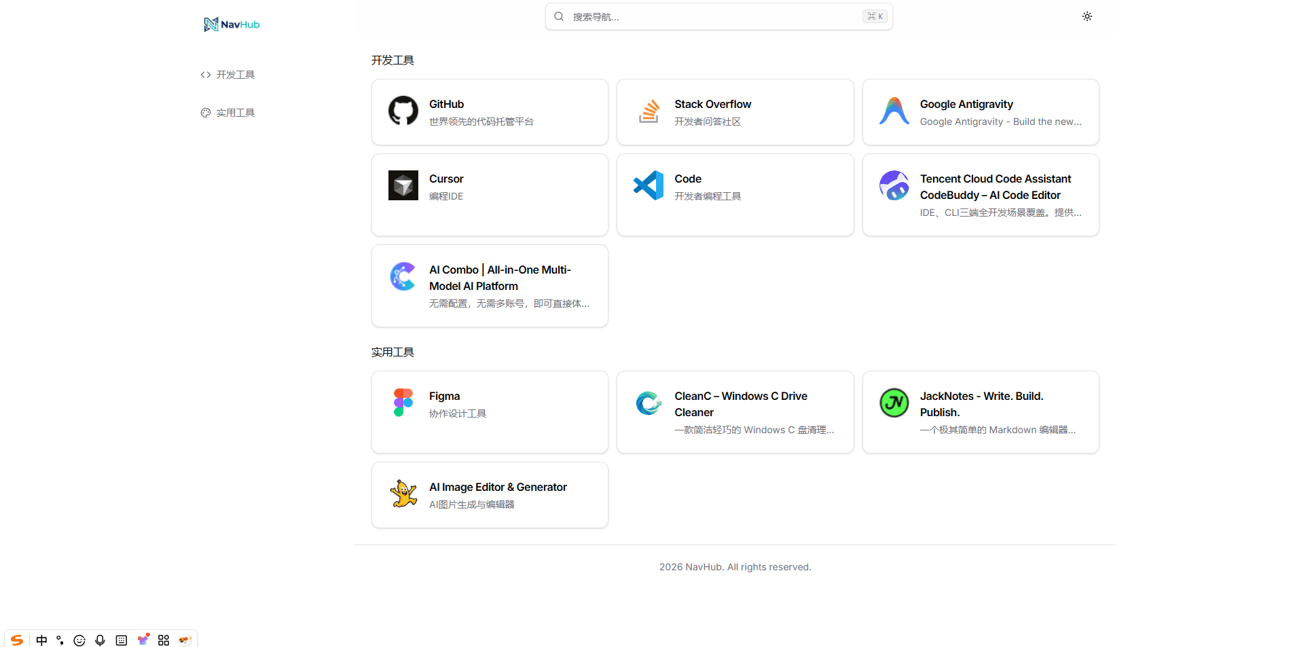1293x647 pixels.
Task: Click the Sogou input method S icon
Action: (16, 640)
